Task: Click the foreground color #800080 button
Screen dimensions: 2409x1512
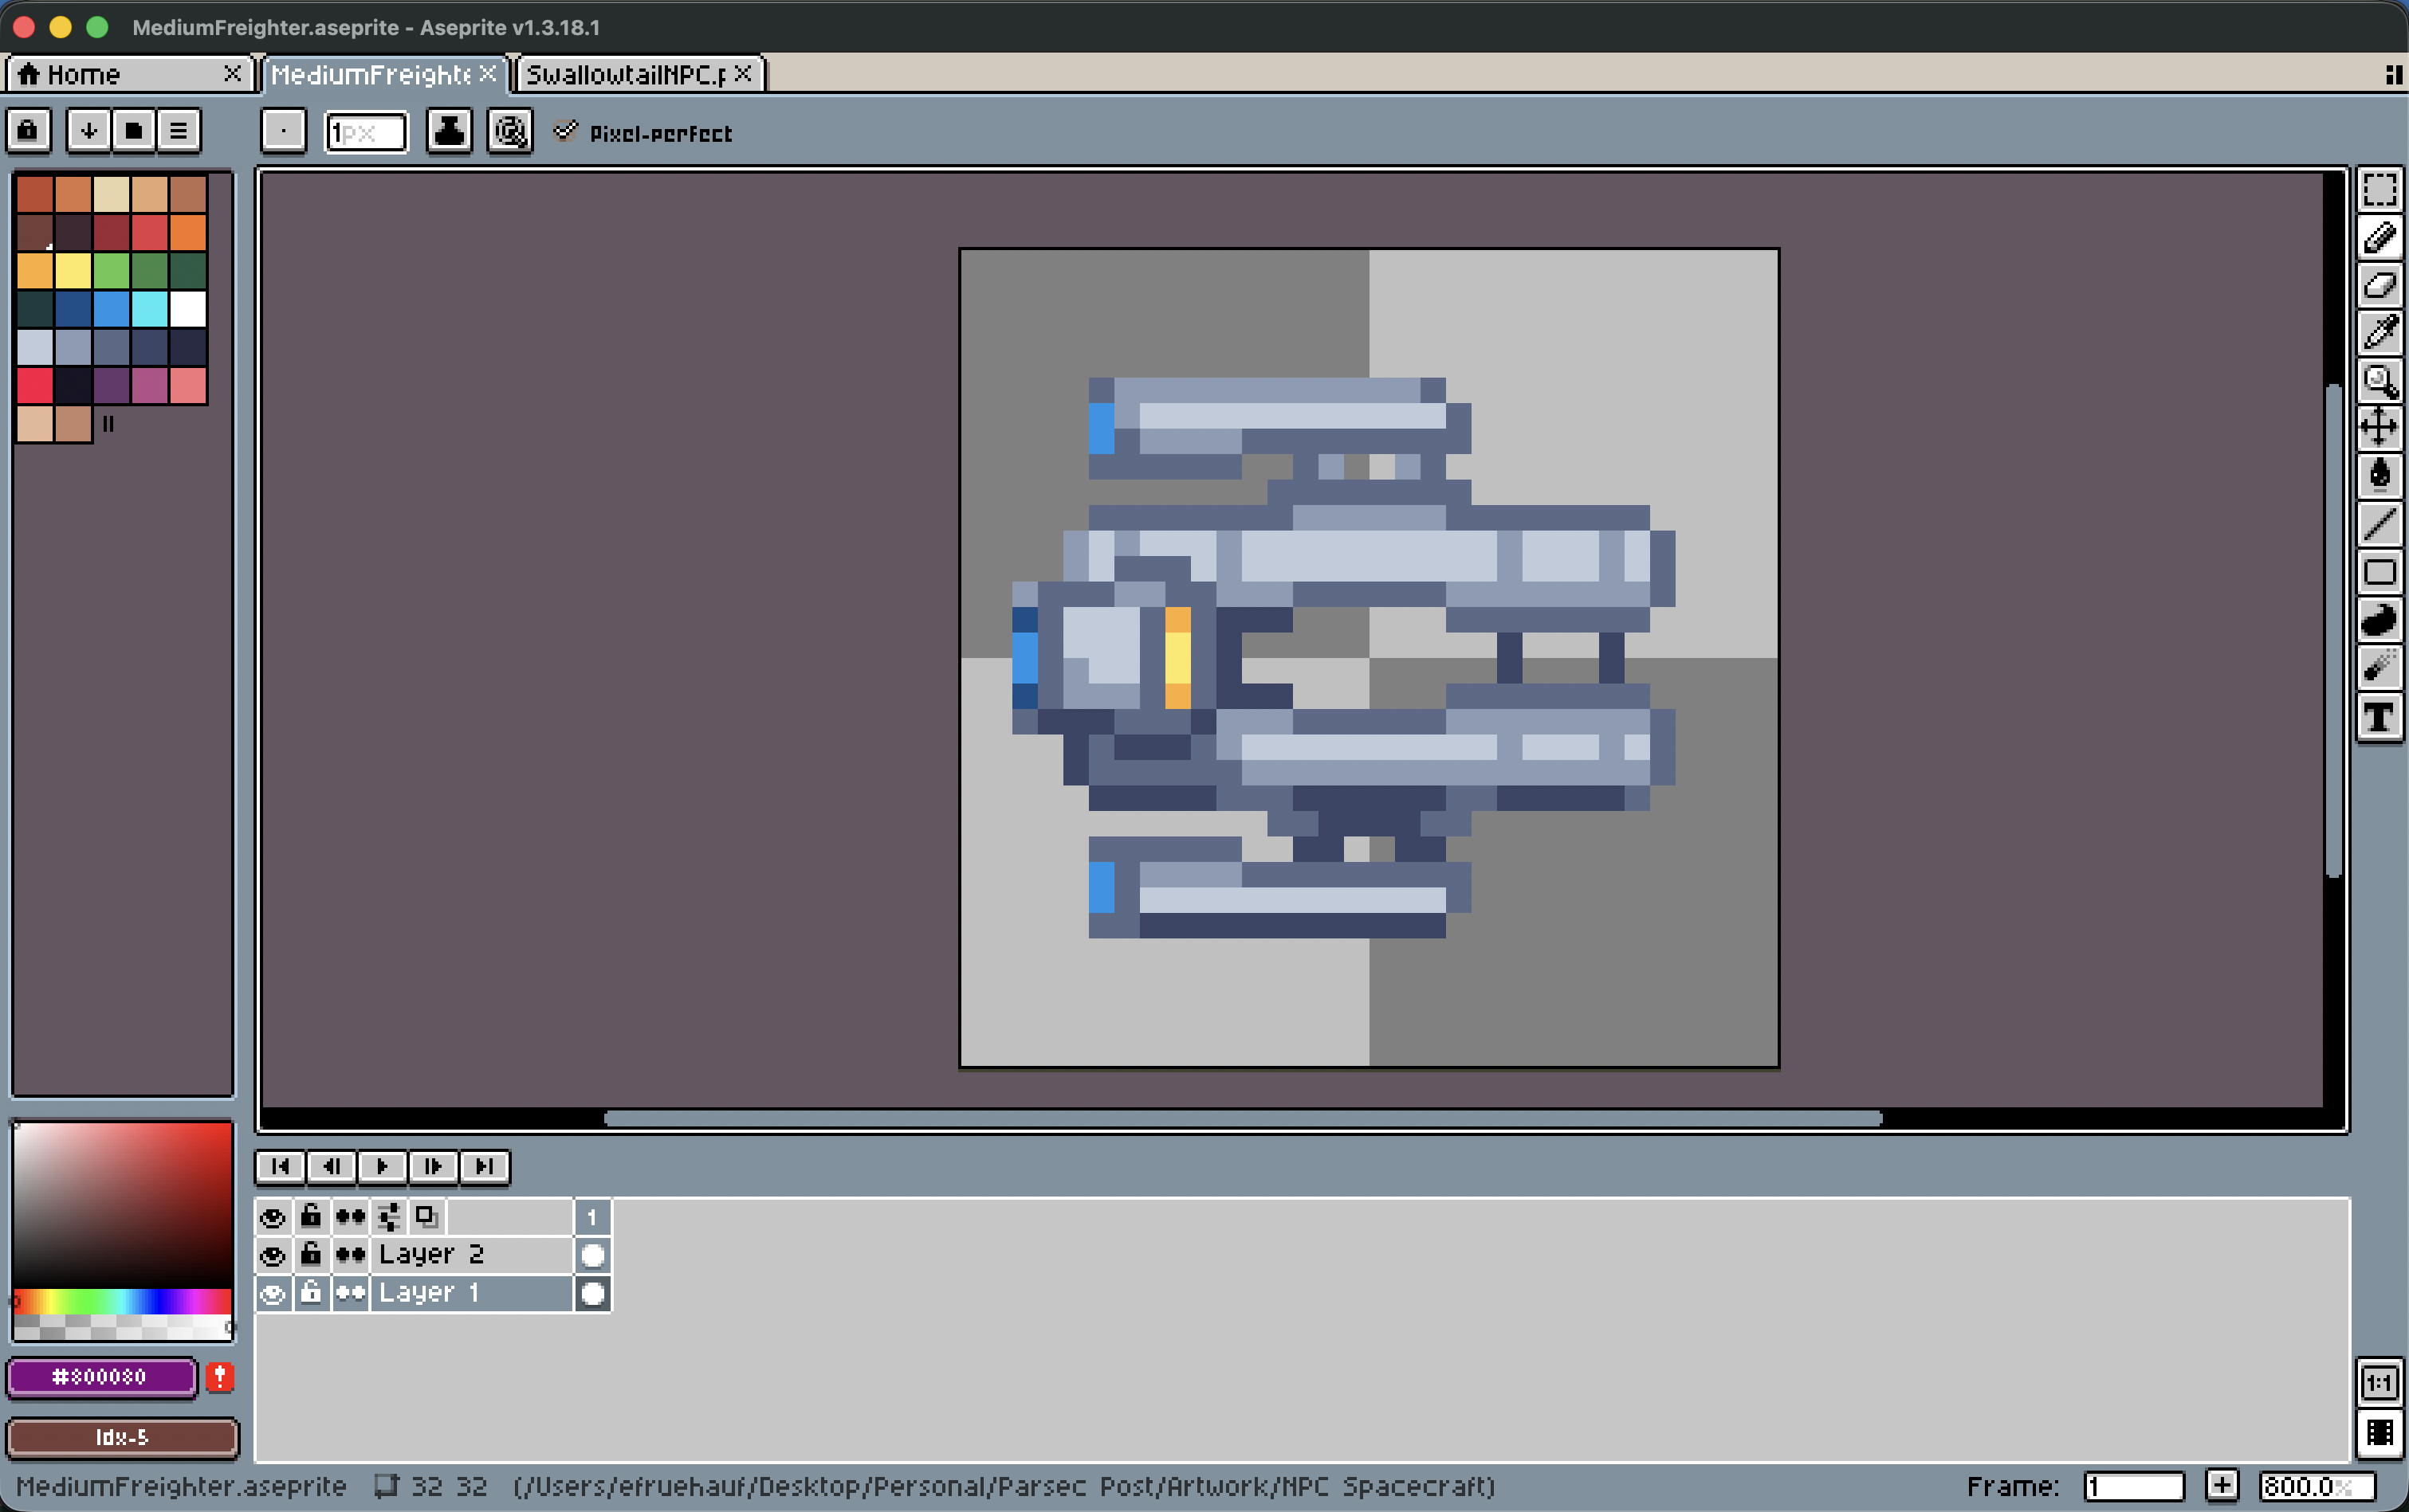Action: coord(101,1377)
